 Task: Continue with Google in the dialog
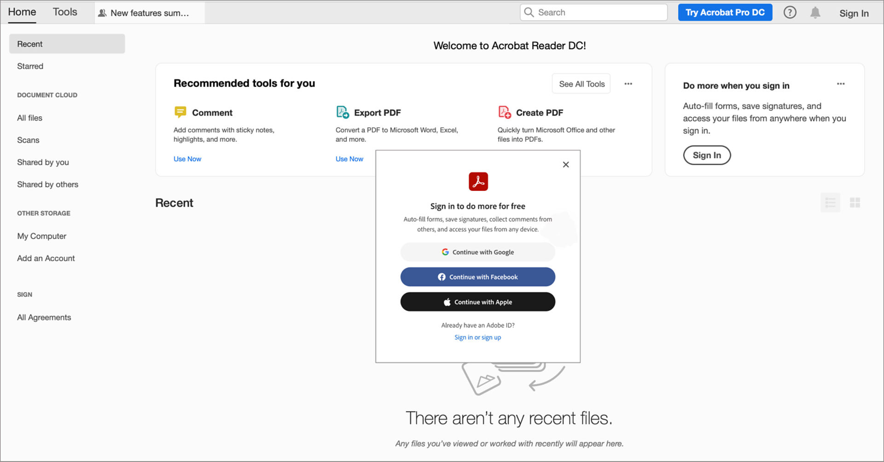pos(477,252)
